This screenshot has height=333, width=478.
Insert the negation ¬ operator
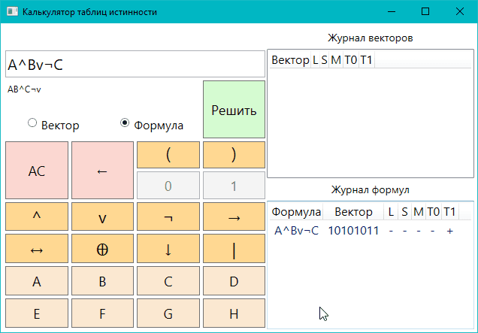(168, 216)
